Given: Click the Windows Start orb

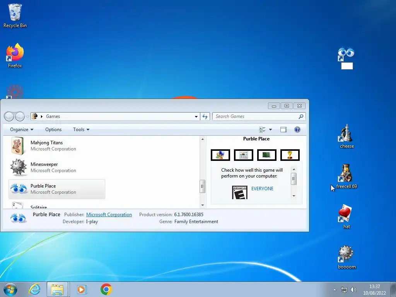Looking at the screenshot, I should point(10,289).
